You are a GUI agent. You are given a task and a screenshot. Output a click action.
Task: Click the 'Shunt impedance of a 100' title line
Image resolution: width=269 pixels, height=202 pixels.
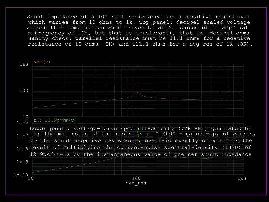[138, 17]
